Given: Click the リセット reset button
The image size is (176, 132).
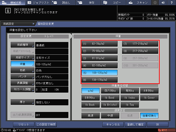Looking at the screenshot, I should click(23, 125).
